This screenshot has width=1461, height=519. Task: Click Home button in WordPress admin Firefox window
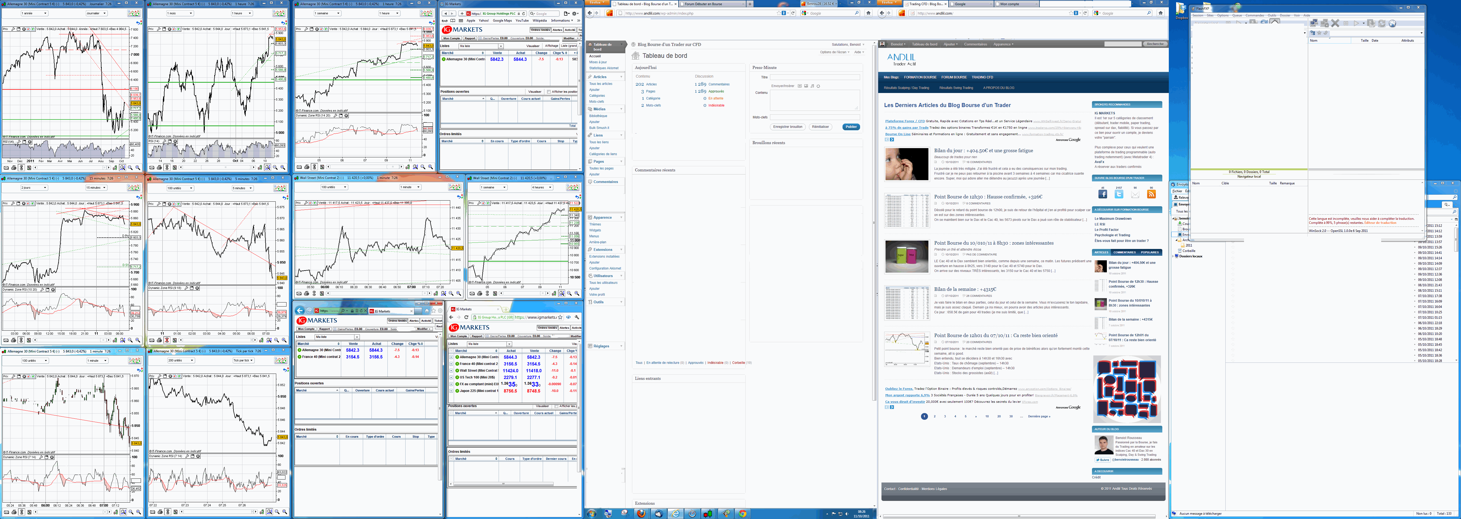[x=868, y=13]
